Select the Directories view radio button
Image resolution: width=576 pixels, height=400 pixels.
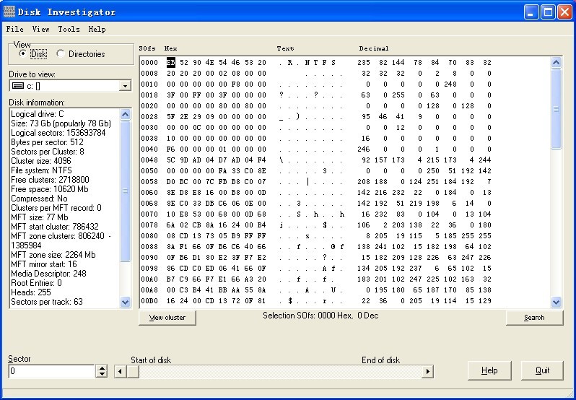click(x=60, y=54)
